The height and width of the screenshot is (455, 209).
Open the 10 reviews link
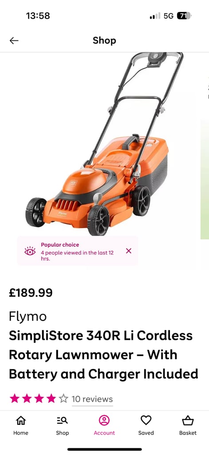tap(92, 399)
